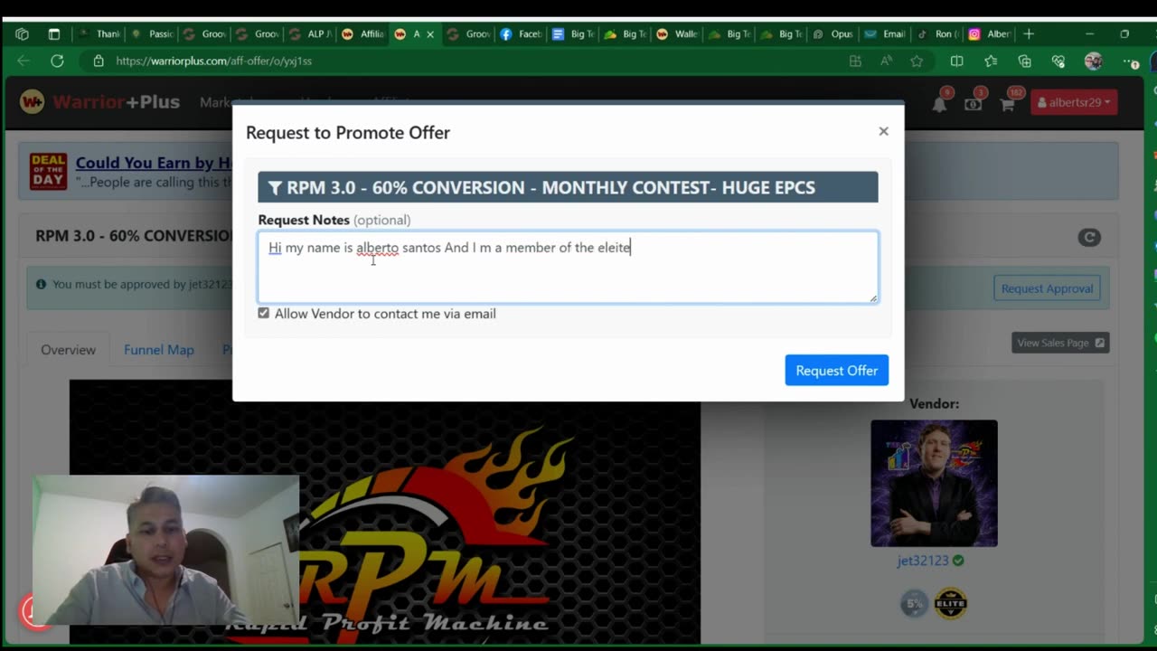Click the blue Request Offer button
The image size is (1157, 651).
click(x=836, y=370)
